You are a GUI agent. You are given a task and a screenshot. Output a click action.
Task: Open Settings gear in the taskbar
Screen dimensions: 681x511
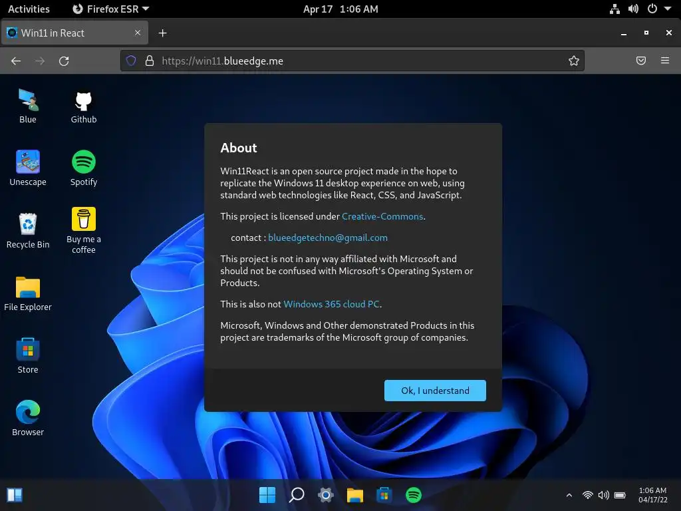(x=326, y=495)
